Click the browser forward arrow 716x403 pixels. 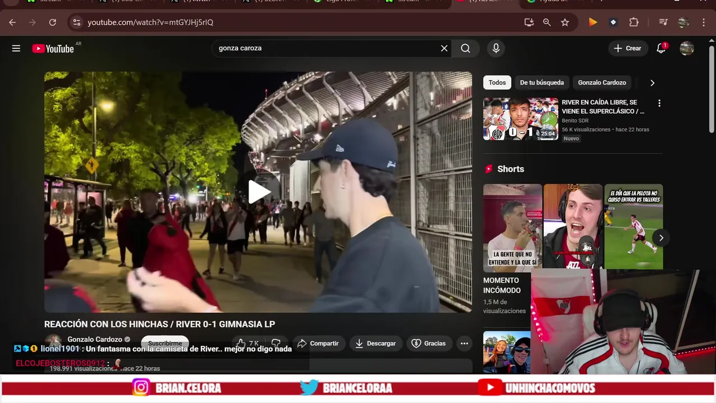pos(32,22)
